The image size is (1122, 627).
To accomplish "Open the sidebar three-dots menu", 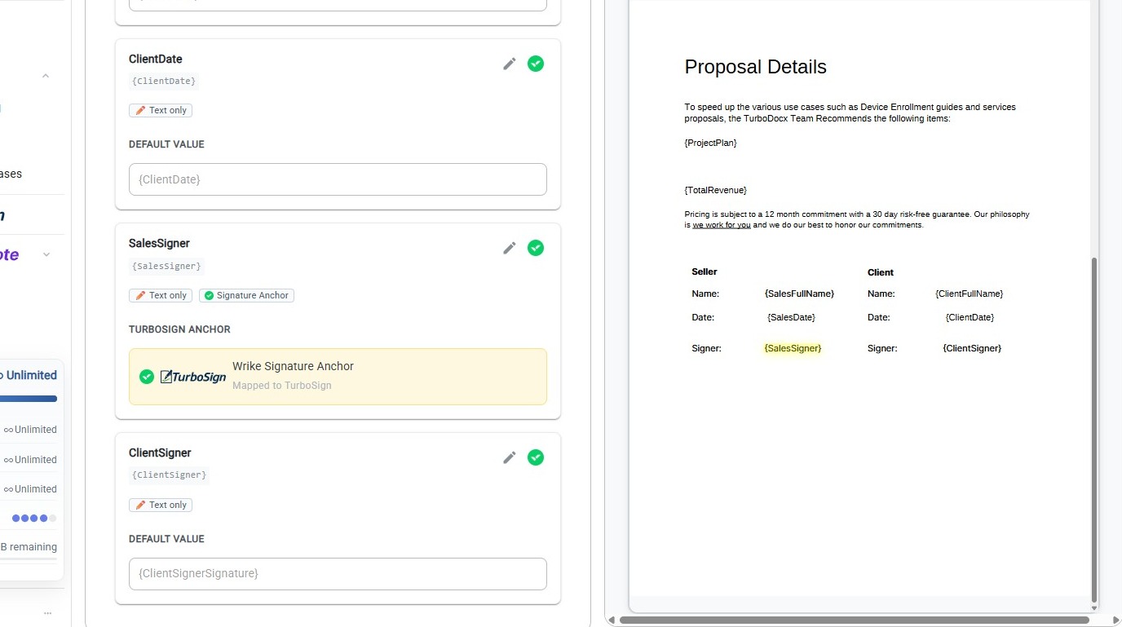I will click(x=47, y=613).
